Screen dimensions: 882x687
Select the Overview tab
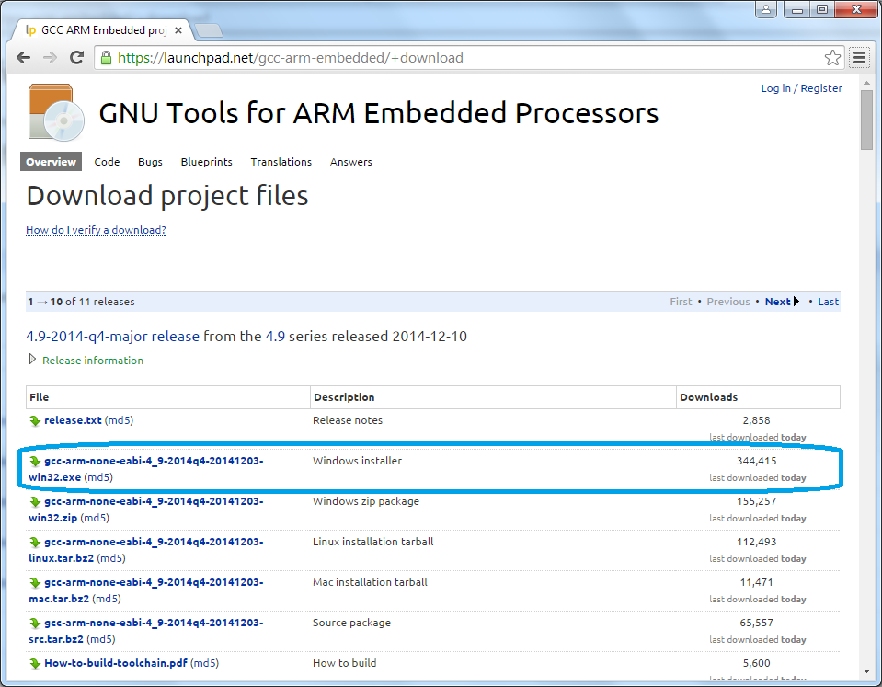pos(52,162)
